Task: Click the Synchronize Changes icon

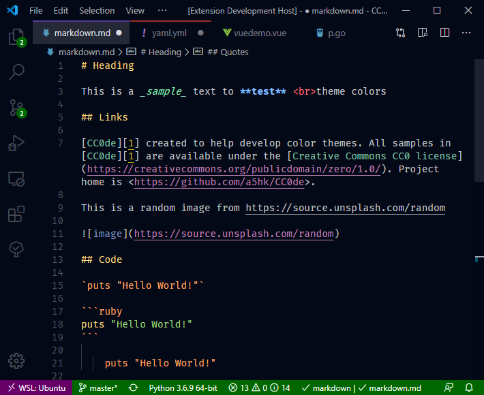Action: pos(134,388)
